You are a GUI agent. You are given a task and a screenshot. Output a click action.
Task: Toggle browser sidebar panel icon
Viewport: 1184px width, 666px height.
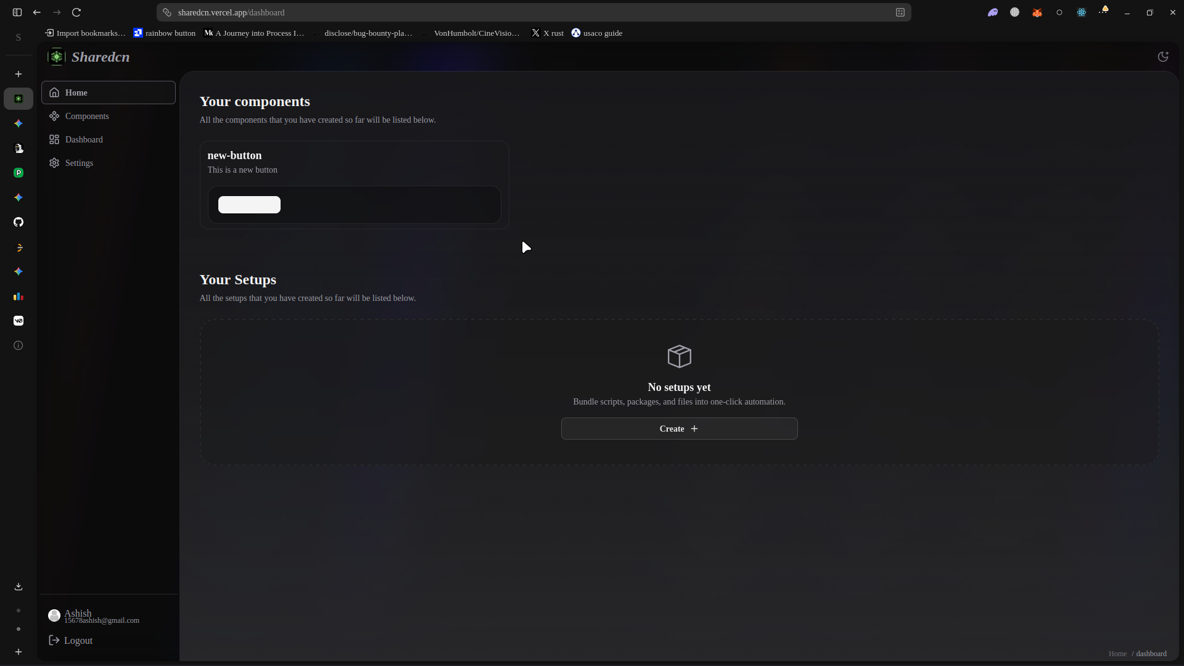click(x=17, y=12)
